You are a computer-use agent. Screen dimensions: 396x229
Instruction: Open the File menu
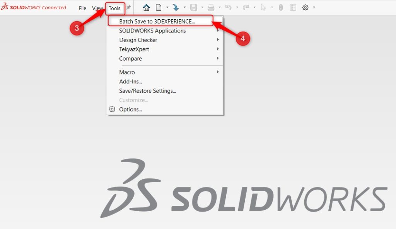tap(82, 8)
